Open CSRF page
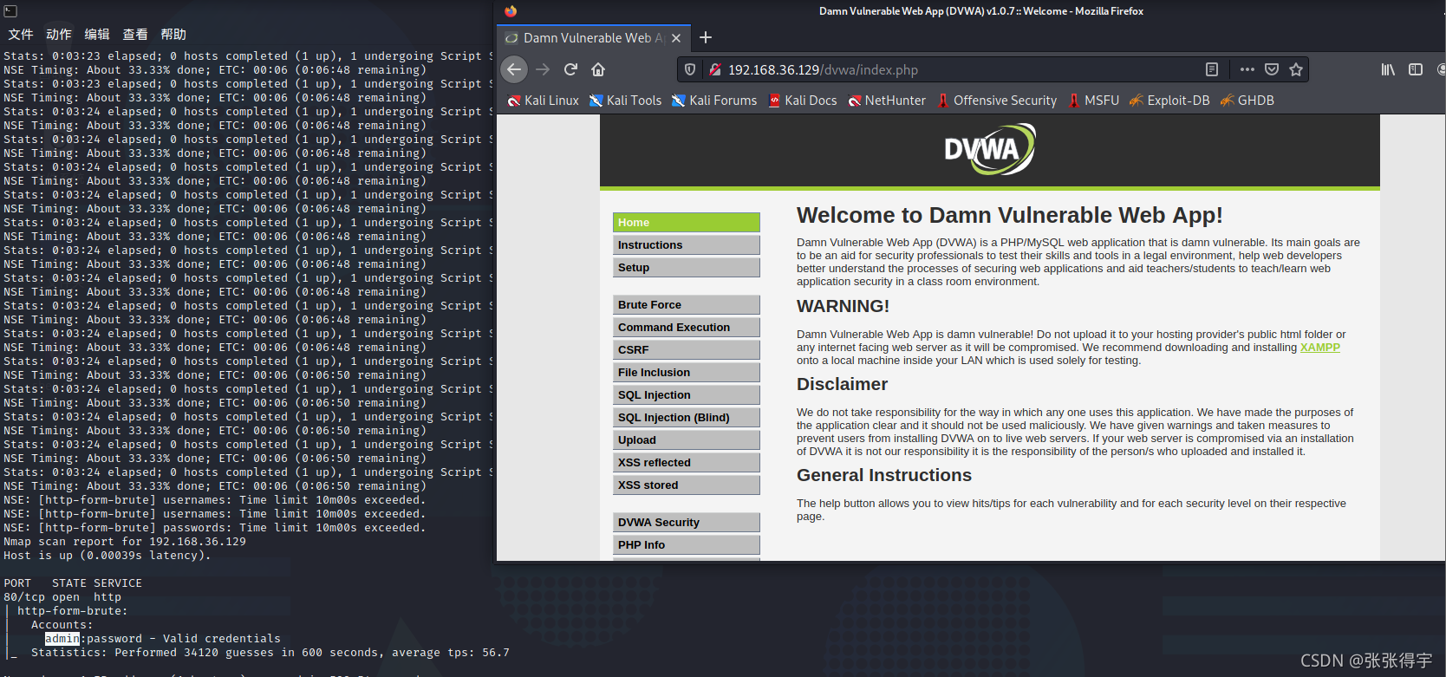 [x=687, y=350]
